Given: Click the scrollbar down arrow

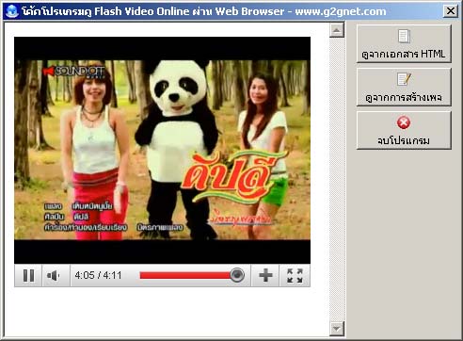Looking at the screenshot, I should [x=337, y=329].
